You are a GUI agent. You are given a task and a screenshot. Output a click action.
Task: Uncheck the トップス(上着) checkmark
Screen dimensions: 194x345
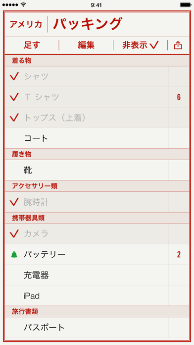tap(14, 117)
